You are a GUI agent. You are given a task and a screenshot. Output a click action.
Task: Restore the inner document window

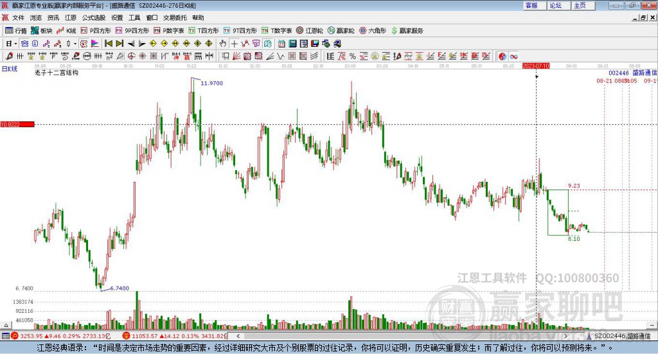[643, 17]
